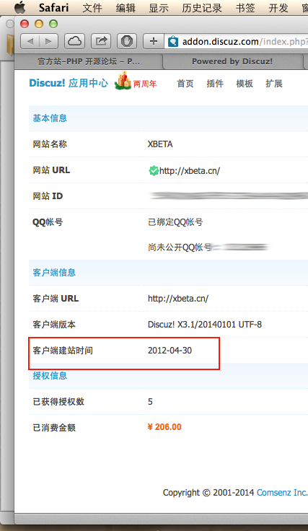
Task: Click the Share toolbar button
Action: (101, 41)
